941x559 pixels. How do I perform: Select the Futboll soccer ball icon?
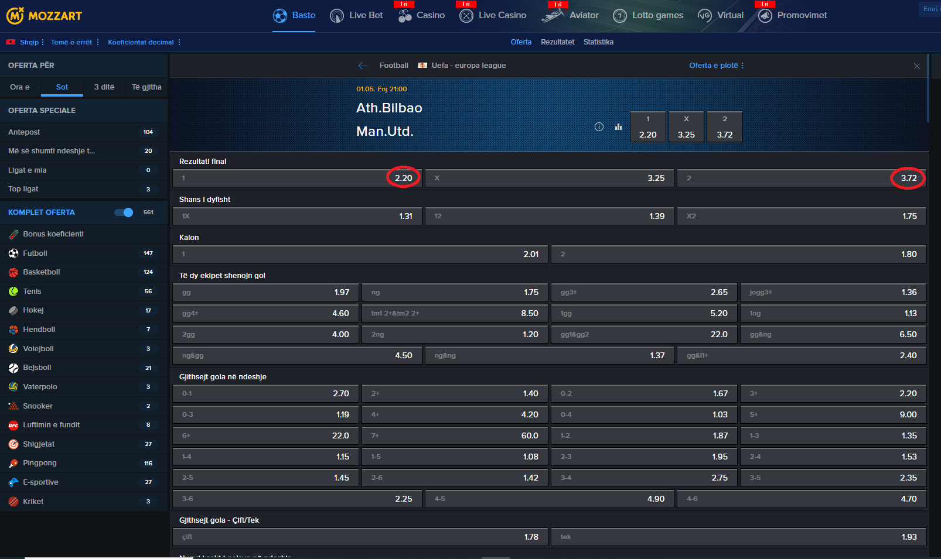point(13,253)
